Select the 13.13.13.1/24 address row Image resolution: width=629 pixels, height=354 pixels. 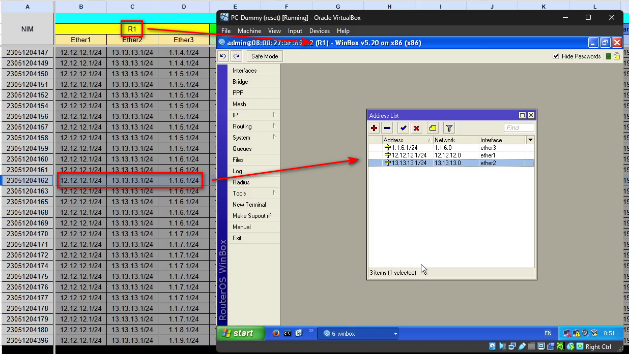pyautogui.click(x=451, y=163)
